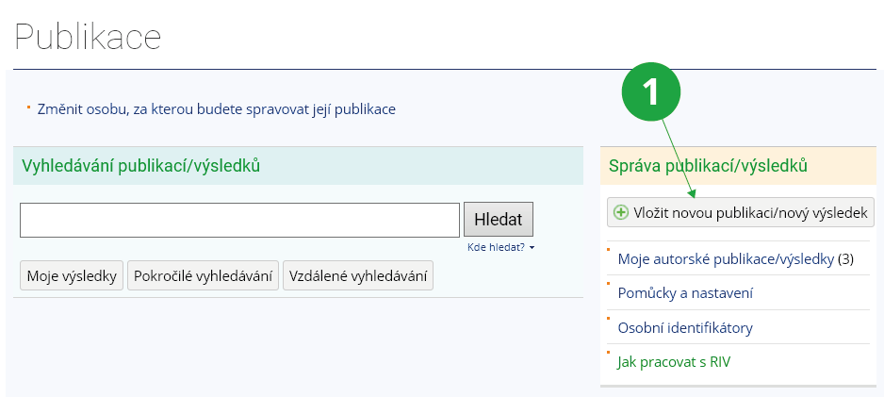Screen dimensions: 884x397
Task: Click the green numbered marker 1
Action: point(650,92)
